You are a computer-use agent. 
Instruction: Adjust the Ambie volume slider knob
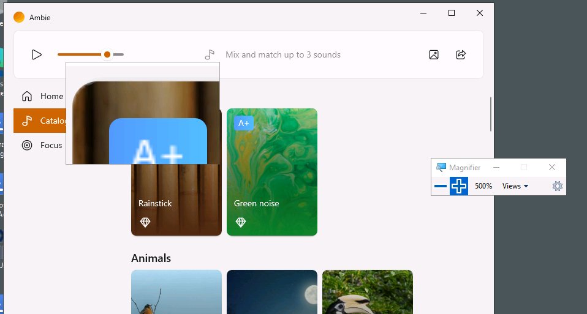coord(107,54)
